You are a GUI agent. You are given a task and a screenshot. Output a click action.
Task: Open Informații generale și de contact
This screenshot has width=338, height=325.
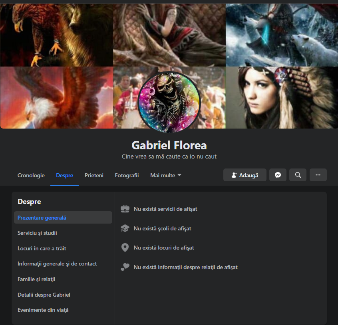(57, 264)
